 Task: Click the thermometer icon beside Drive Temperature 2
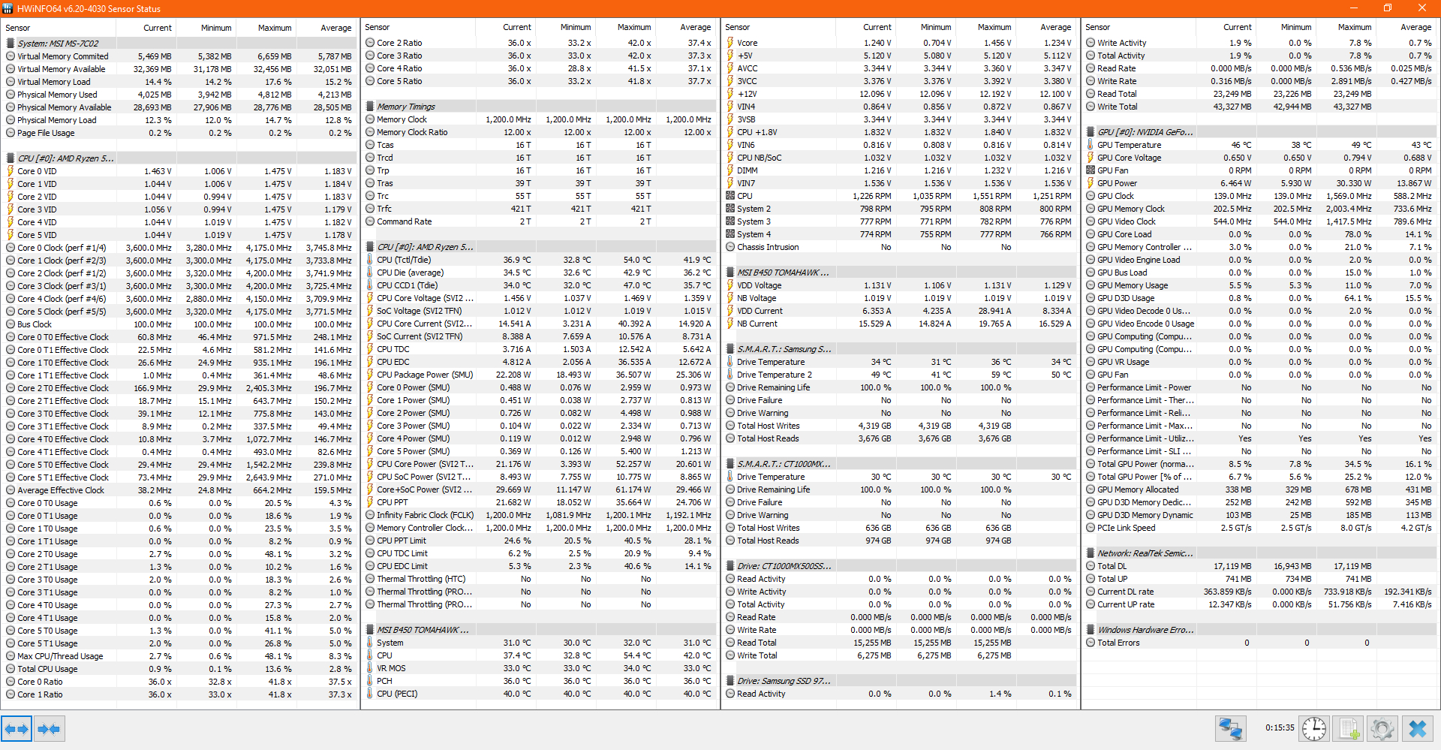(730, 375)
